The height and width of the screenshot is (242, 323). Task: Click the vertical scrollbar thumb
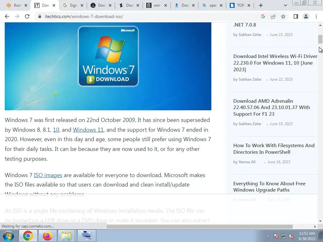tap(320, 39)
